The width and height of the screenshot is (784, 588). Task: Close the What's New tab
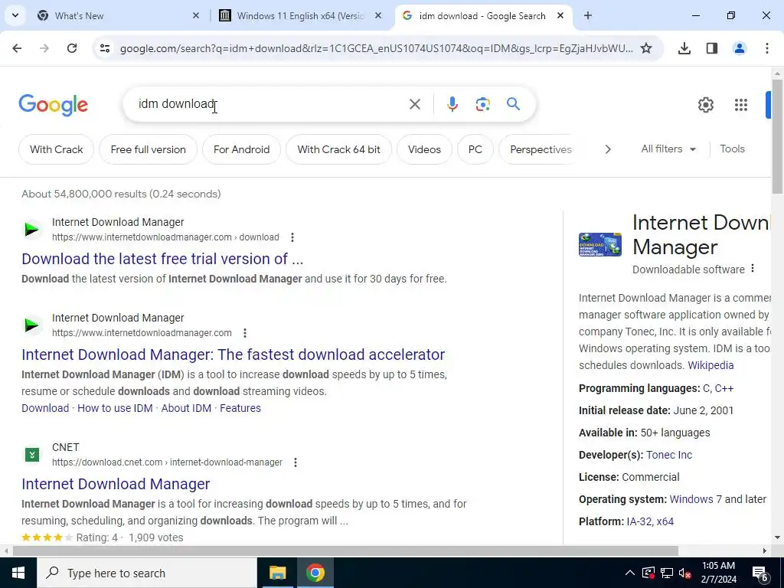click(196, 15)
